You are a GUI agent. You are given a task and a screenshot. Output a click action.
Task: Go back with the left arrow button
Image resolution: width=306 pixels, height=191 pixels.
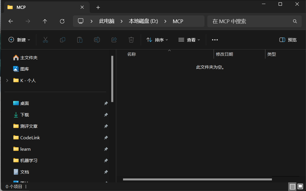11,21
